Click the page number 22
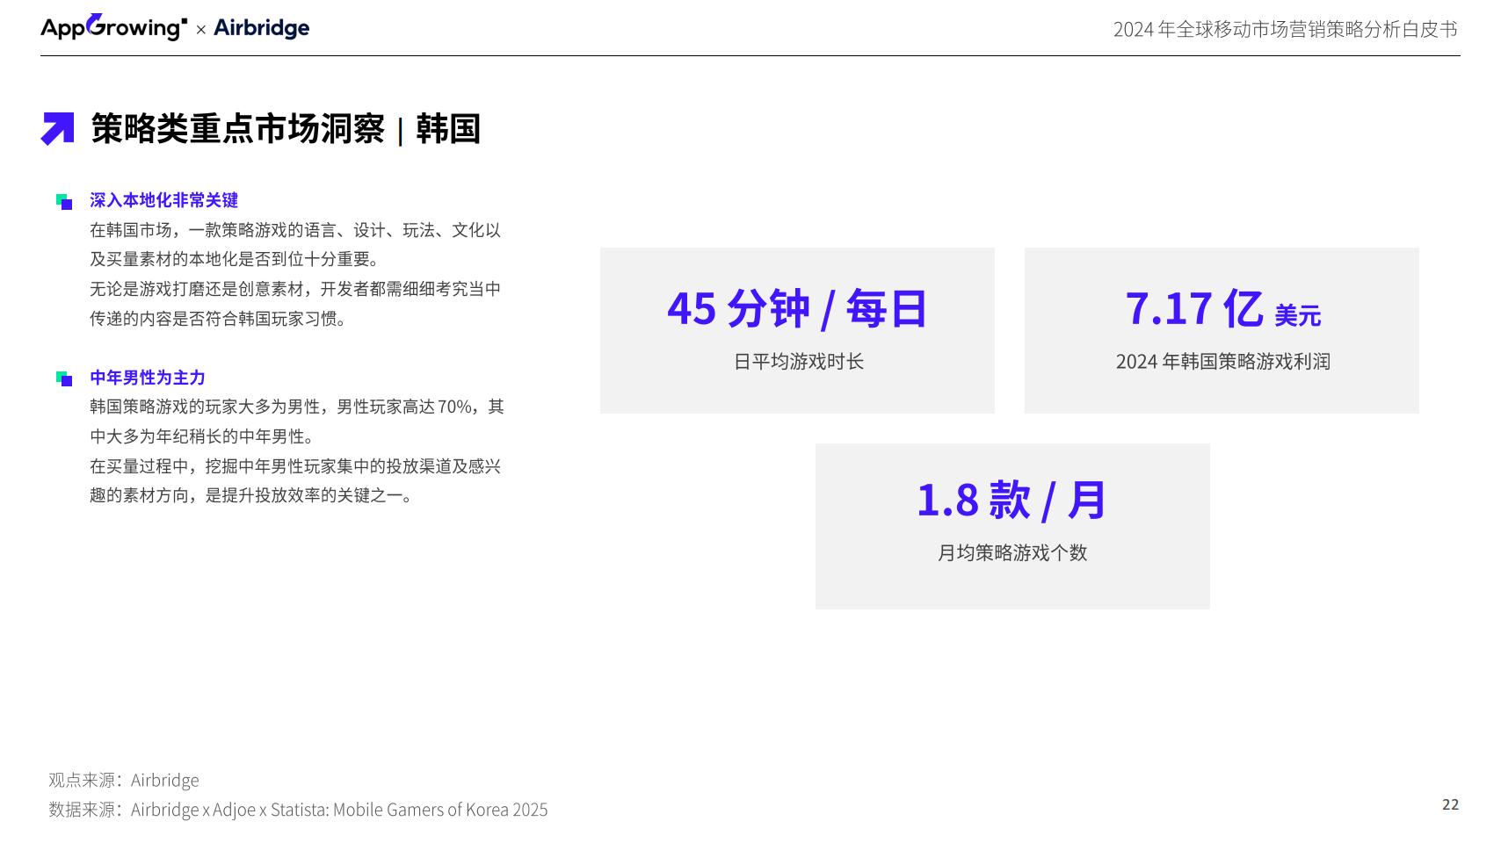Viewport: 1501px width, 843px height. pos(1450,804)
